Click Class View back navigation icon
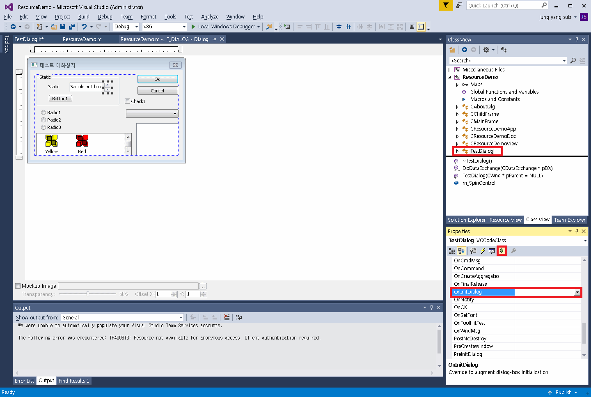Viewport: 591px width, 397px height. point(465,50)
